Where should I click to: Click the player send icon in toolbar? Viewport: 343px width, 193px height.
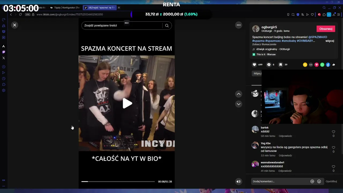coord(307,14)
